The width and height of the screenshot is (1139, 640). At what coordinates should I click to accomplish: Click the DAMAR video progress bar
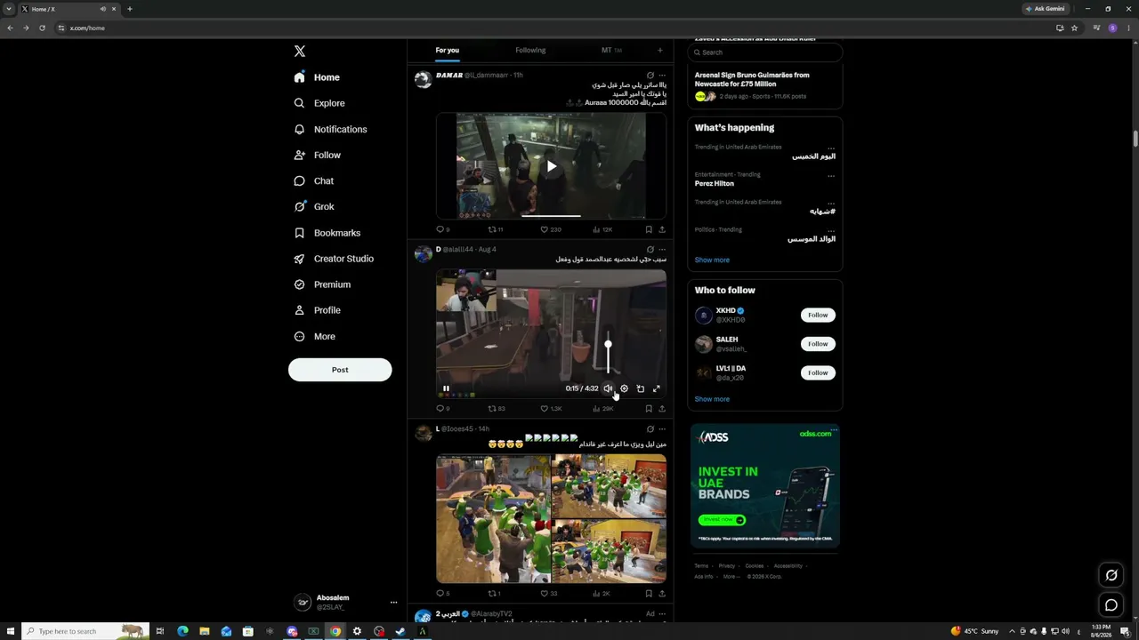click(552, 215)
